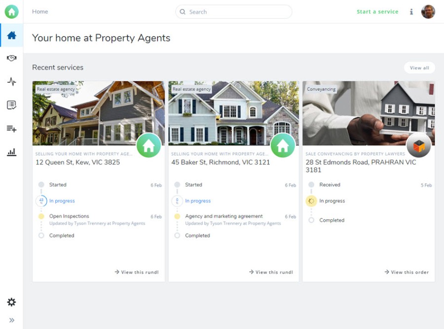Viewport: 444px width, 329px height.
Task: Open the activity pulse icon in sidebar
Action: click(x=12, y=82)
